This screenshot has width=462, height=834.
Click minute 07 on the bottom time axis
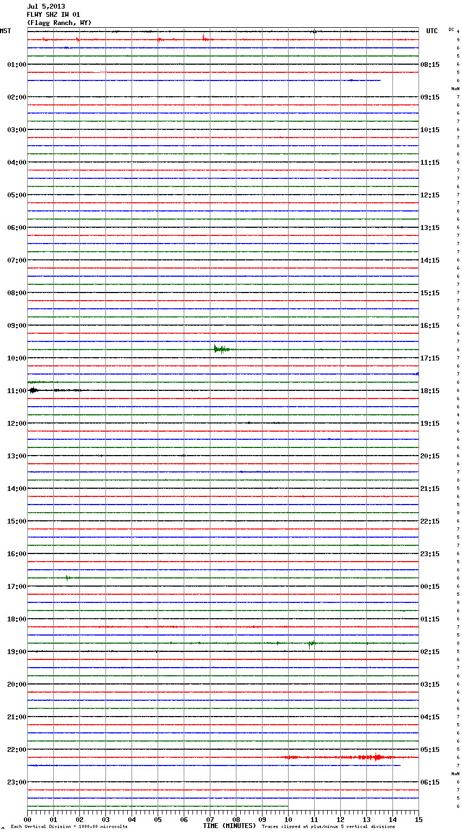click(x=210, y=819)
